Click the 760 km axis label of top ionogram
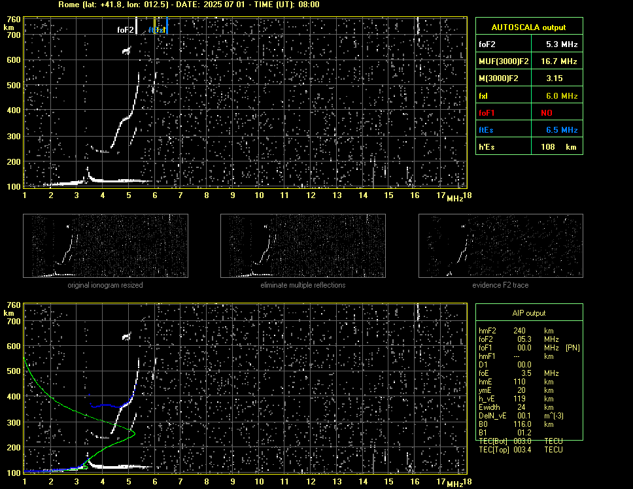The image size is (633, 489). pos(14,19)
